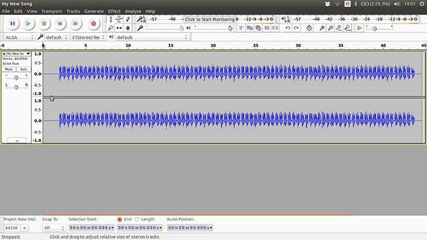Screen dimensions: 427x240
Task: Click Click to Start Monitoring meter
Action: (209, 19)
